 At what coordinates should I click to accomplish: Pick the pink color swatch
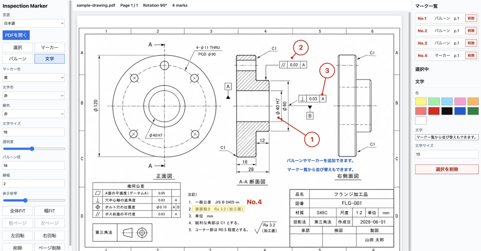[x=460, y=101]
